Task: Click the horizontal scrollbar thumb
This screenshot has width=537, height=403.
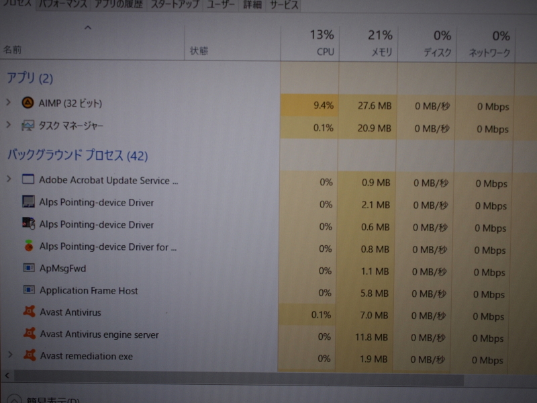Action: pyautogui.click(x=239, y=379)
